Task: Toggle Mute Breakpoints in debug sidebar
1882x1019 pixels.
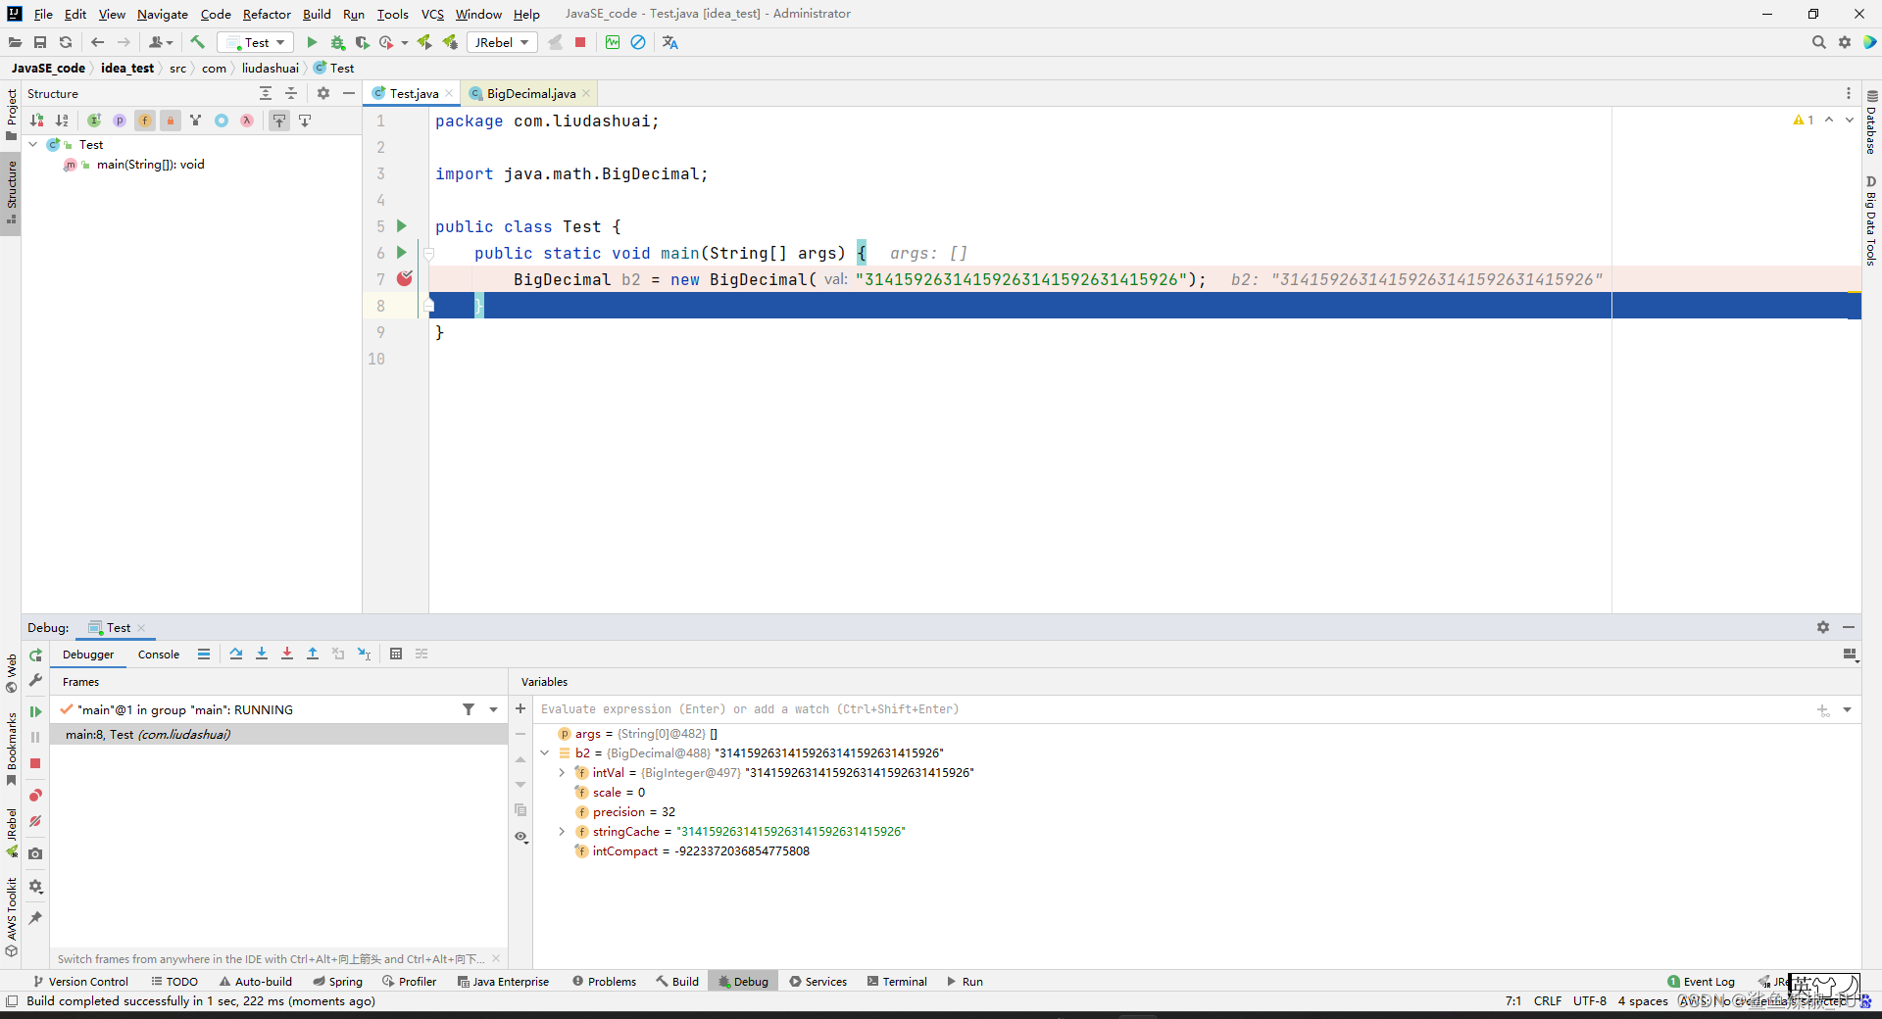Action: point(35,821)
